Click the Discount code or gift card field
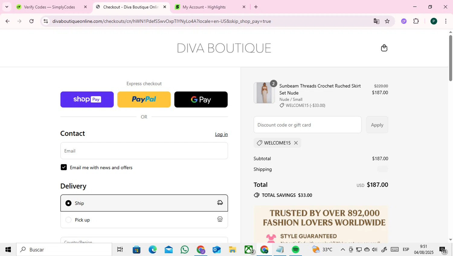 [x=307, y=125]
